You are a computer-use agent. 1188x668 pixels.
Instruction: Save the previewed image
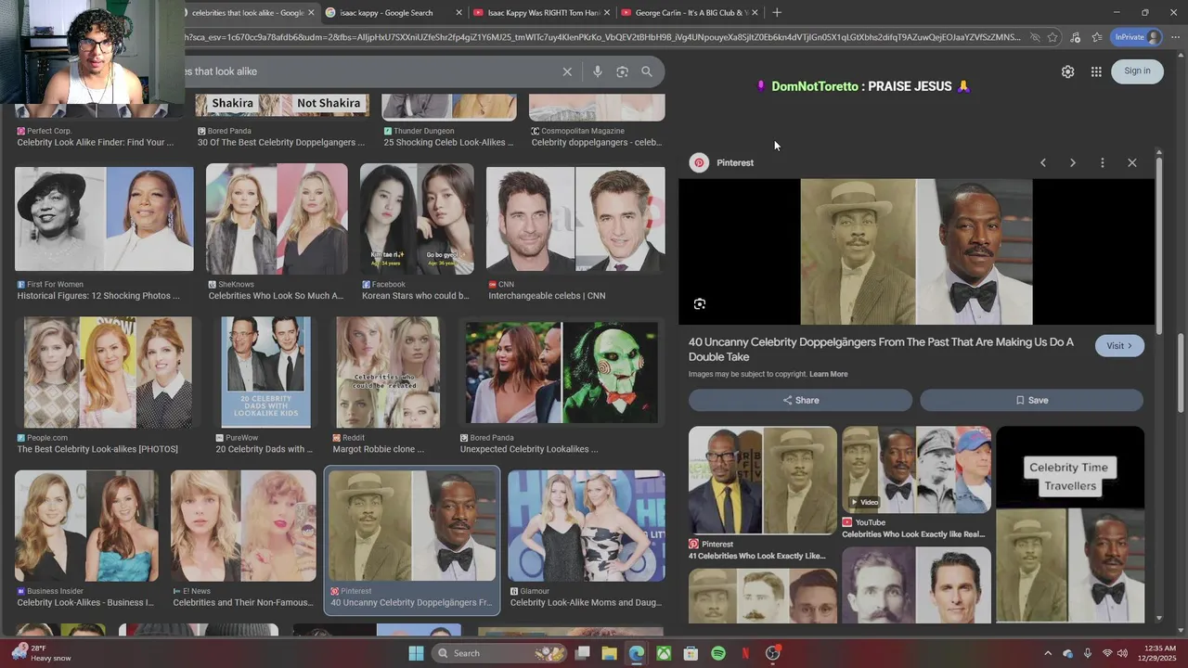1031,400
